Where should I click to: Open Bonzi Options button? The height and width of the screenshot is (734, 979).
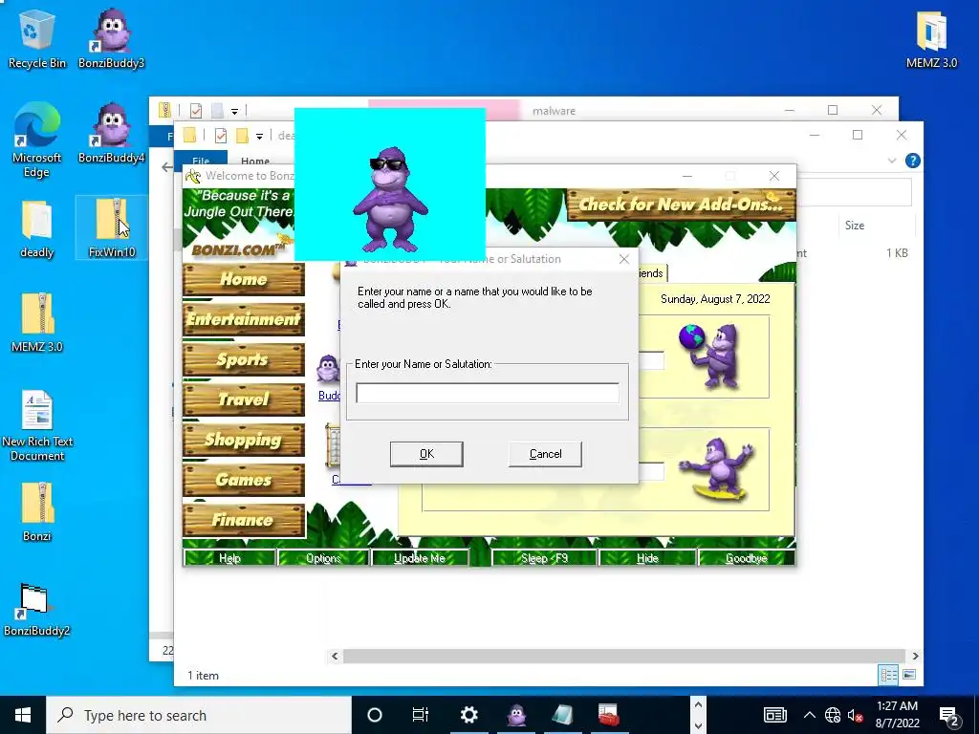pyautogui.click(x=323, y=558)
